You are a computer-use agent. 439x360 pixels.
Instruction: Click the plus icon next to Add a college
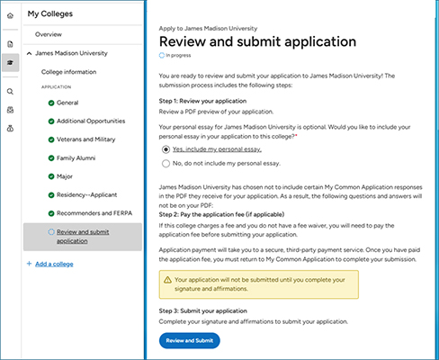[x=29, y=264]
